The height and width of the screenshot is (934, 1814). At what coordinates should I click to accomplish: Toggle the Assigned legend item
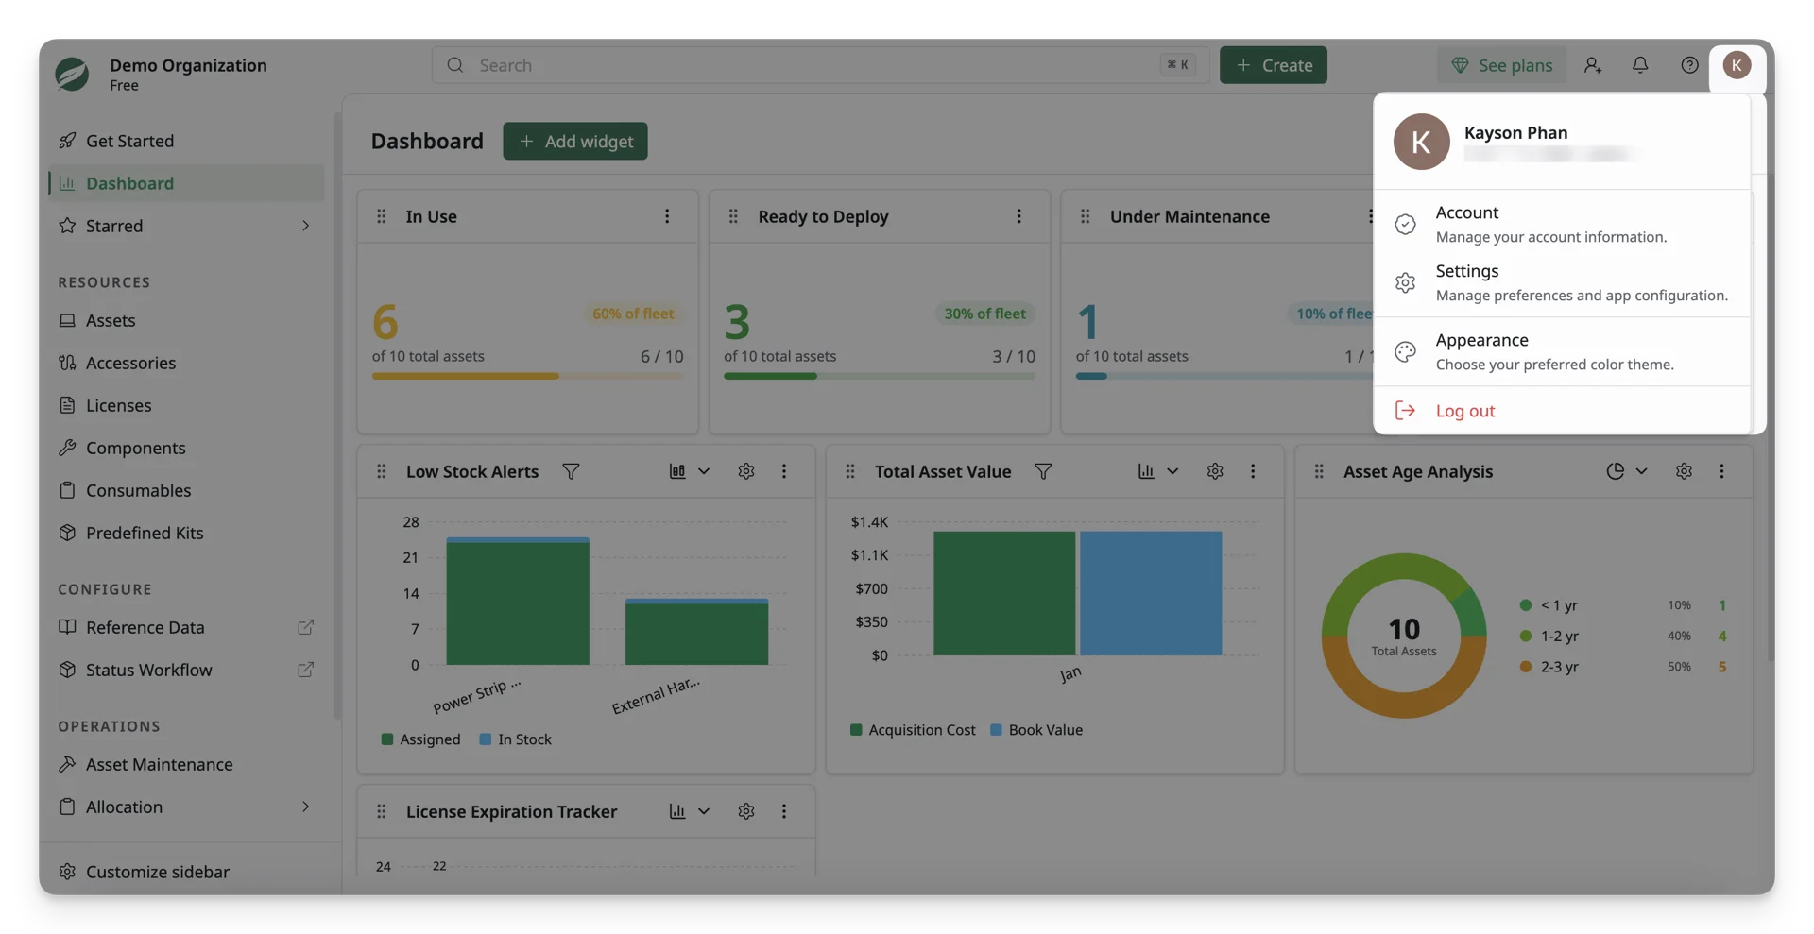click(x=420, y=739)
